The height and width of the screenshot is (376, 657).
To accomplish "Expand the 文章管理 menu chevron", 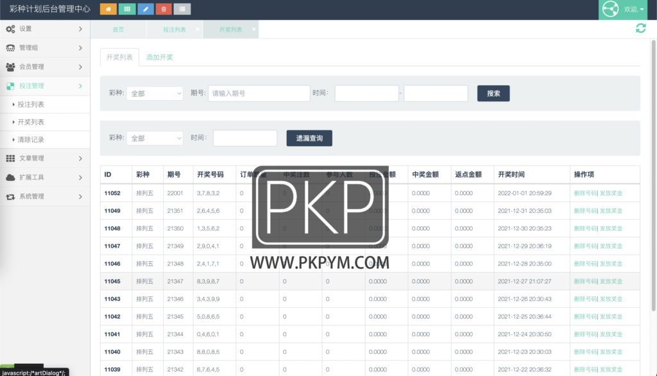I will point(80,158).
